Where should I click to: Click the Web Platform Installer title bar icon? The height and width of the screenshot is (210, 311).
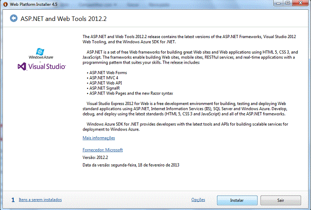(5, 4)
